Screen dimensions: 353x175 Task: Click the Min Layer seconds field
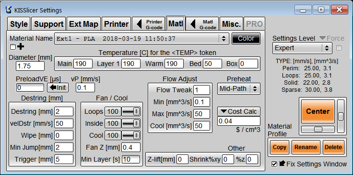[x=131, y=159]
